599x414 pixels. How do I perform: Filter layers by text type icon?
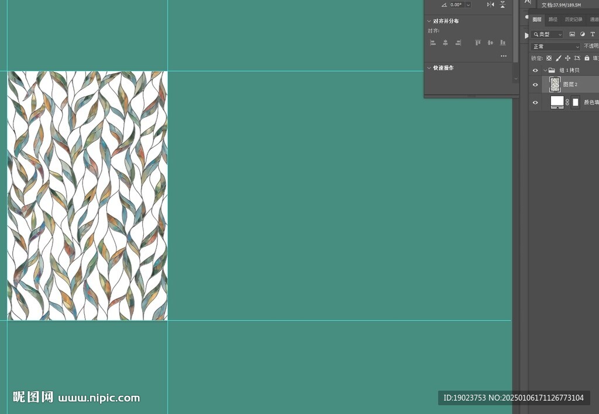(x=593, y=34)
